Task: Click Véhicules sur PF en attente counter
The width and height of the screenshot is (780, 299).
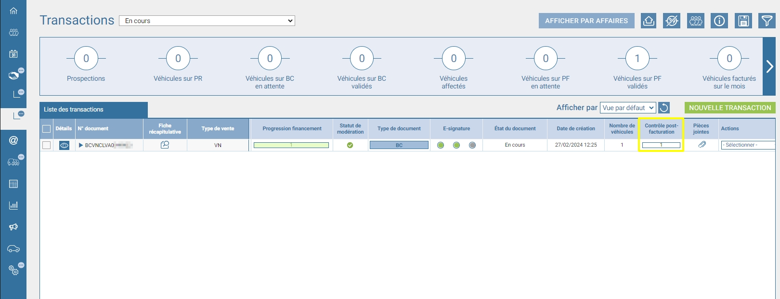Action: (546, 68)
